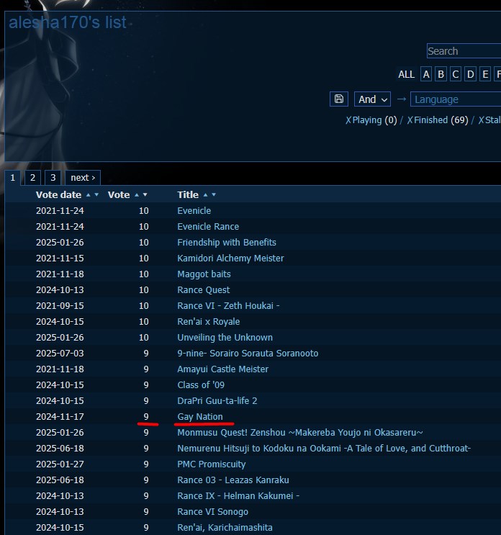Toggle the Finished (69) label filter
501x535 pixels.
pos(438,120)
